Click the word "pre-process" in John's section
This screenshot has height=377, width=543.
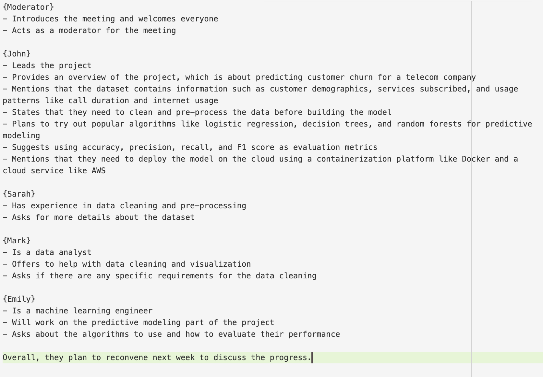[202, 112]
